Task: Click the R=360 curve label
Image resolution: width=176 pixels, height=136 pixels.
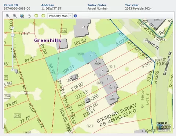Action: (x=156, y=77)
